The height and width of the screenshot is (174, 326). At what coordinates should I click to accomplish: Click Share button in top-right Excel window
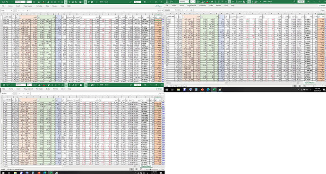[322, 5]
